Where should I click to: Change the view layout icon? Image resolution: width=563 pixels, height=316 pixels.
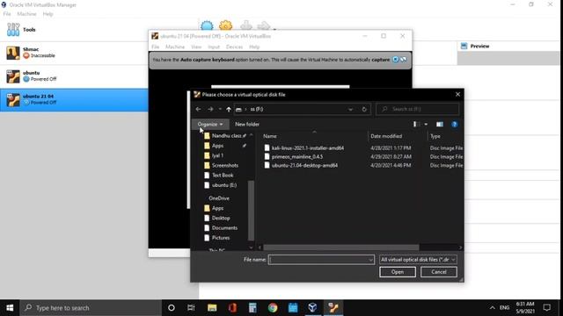click(416, 125)
